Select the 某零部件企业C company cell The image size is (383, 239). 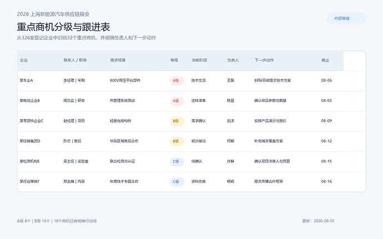pyautogui.click(x=32, y=121)
